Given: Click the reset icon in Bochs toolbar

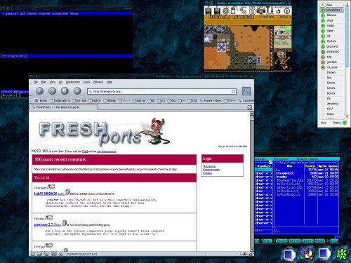Looking at the screenshot, I should coord(278,11).
